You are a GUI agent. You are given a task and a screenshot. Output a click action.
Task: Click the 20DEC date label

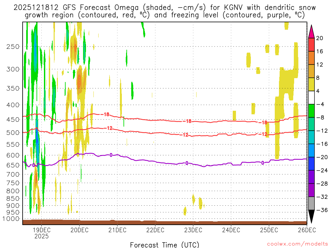tap(80, 230)
